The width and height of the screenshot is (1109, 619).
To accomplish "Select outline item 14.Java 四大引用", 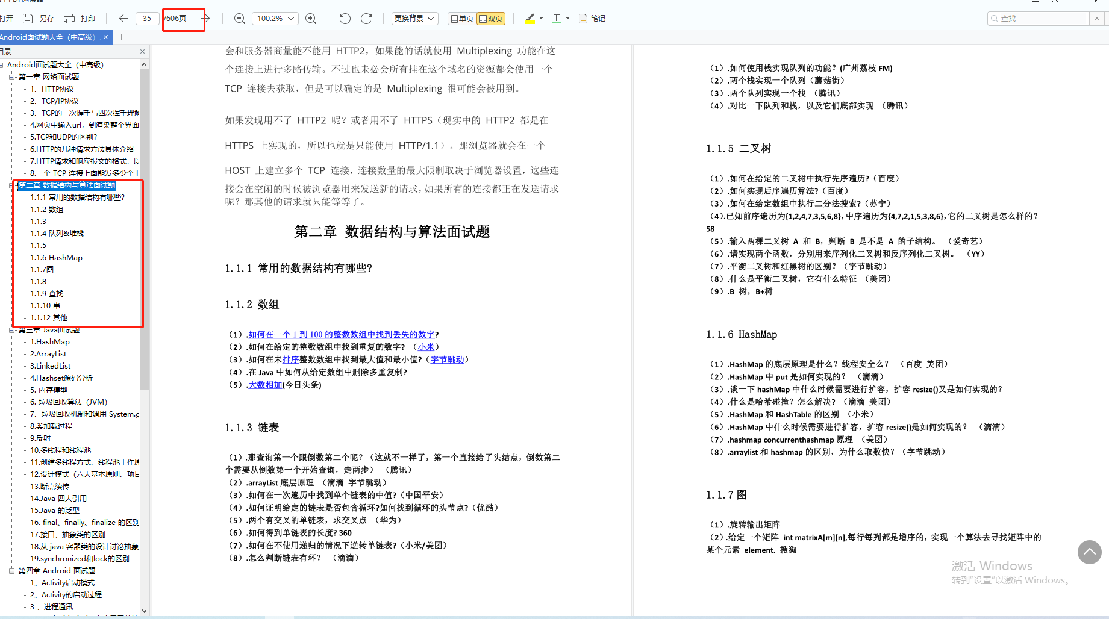I will 58,499.
